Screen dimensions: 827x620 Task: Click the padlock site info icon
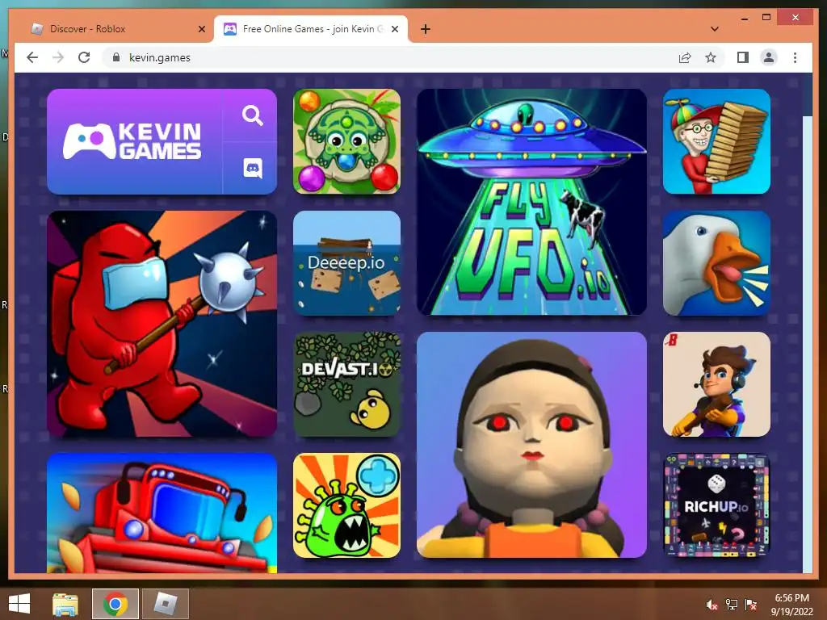(116, 57)
